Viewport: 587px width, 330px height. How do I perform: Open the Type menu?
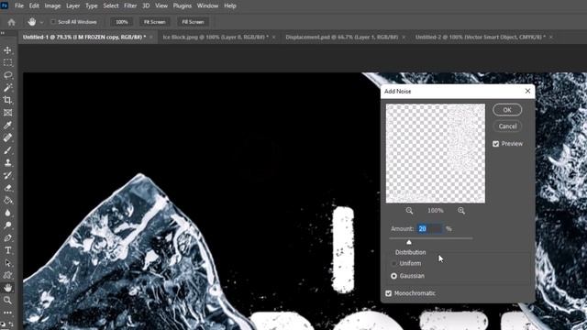click(92, 5)
